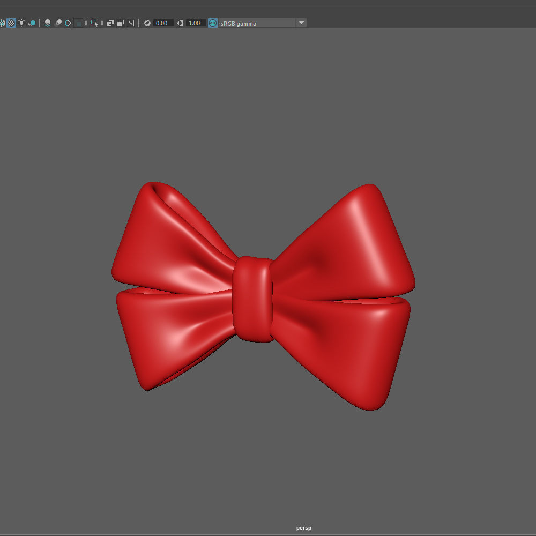Click the X-Ray overlapping squares icon
The image size is (536, 536).
(110, 23)
